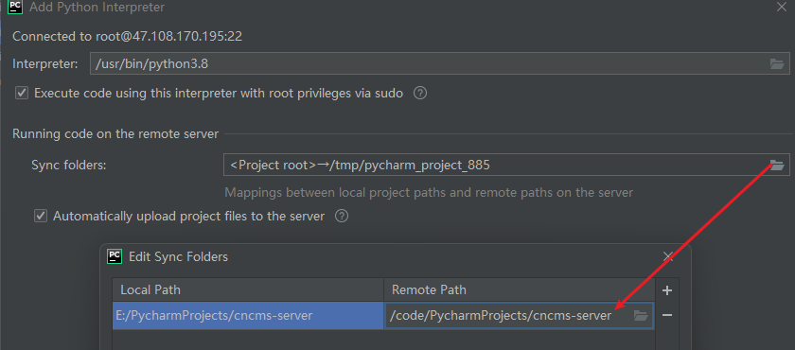Browse remote path folder icon in mapping row

pos(641,316)
